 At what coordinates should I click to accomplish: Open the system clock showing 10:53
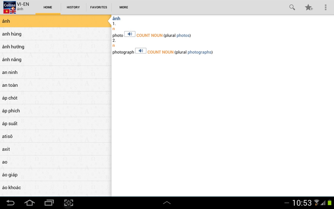coord(302,203)
